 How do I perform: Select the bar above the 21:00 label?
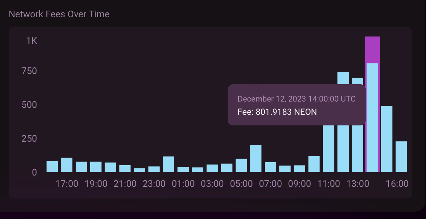(x=125, y=169)
